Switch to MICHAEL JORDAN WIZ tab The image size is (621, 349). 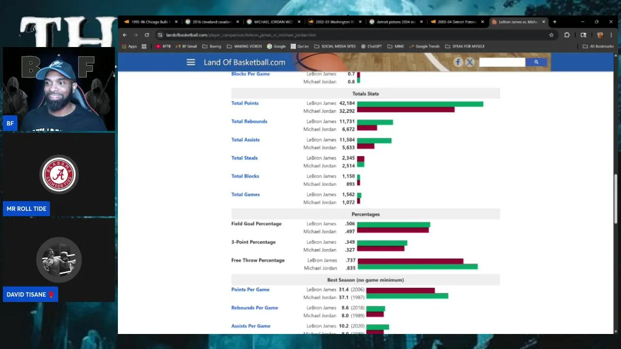click(273, 22)
